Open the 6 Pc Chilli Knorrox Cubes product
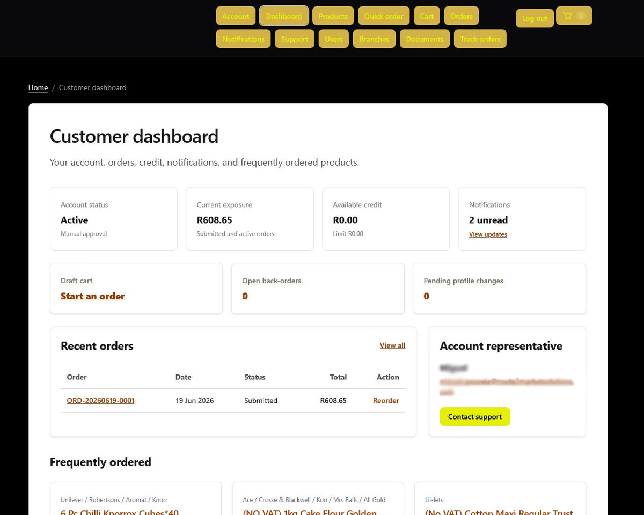644x515 pixels. 120,512
